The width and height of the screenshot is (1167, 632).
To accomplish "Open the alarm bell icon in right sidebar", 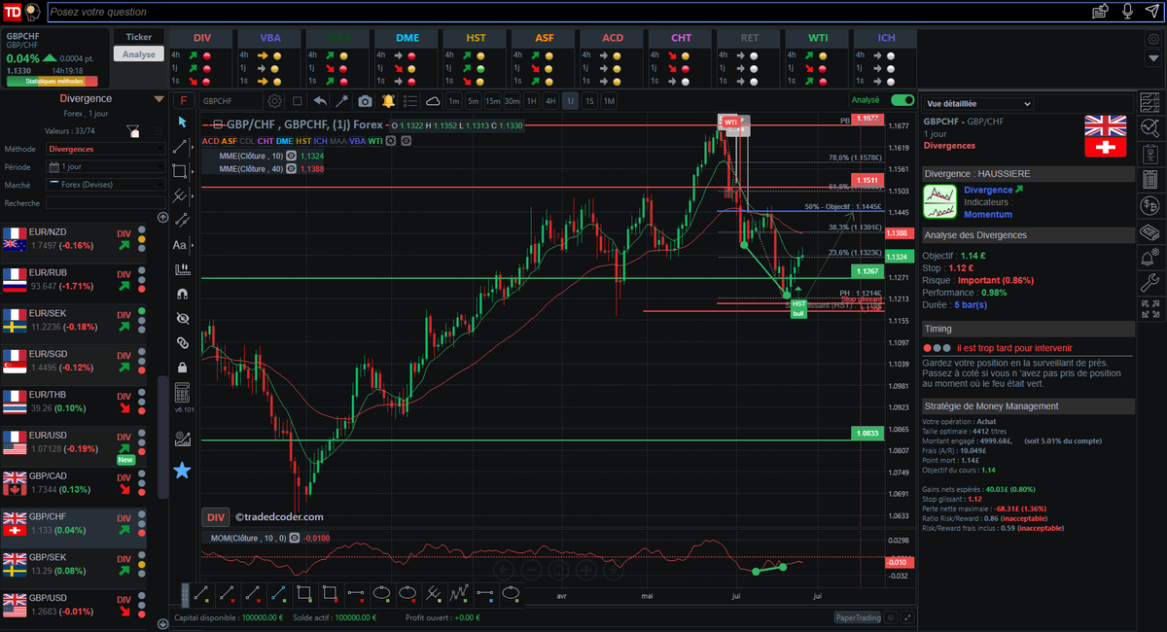I will tap(1150, 258).
